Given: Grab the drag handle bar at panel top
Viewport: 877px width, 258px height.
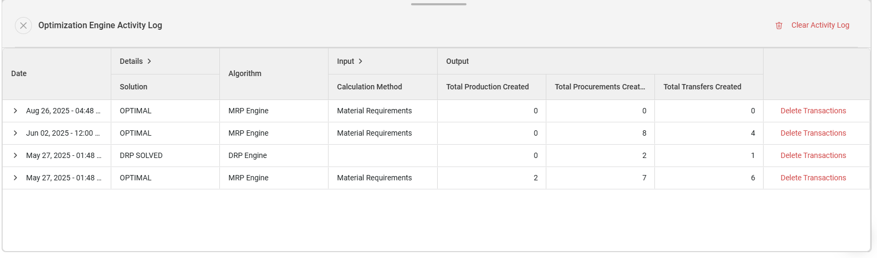Looking at the screenshot, I should pos(438,4).
